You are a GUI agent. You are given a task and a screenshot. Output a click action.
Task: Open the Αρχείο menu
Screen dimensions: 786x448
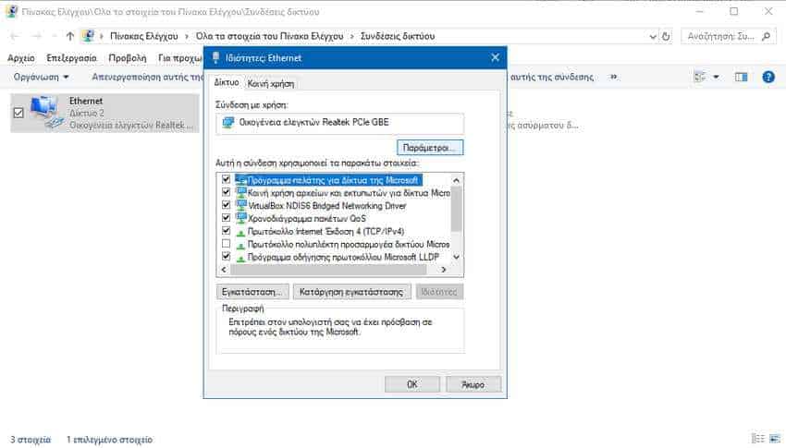21,58
